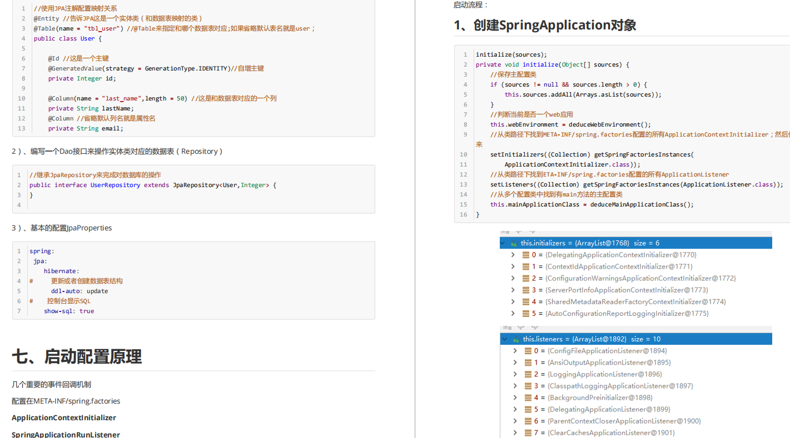Click the field icon of ServerPortInfoApplicationContextInitializer@1773
Viewport: 790px width, 438px height.
click(x=526, y=290)
